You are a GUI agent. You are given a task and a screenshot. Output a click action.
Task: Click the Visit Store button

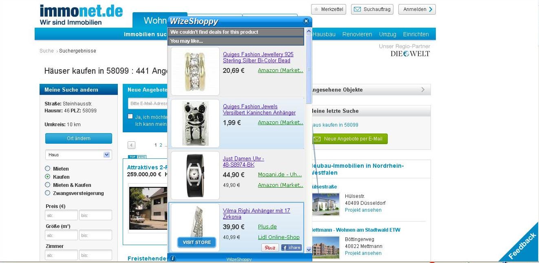197,242
